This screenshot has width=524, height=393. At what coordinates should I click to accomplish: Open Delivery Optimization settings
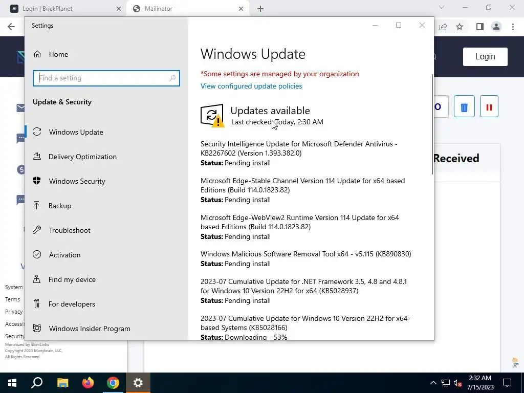82,157
